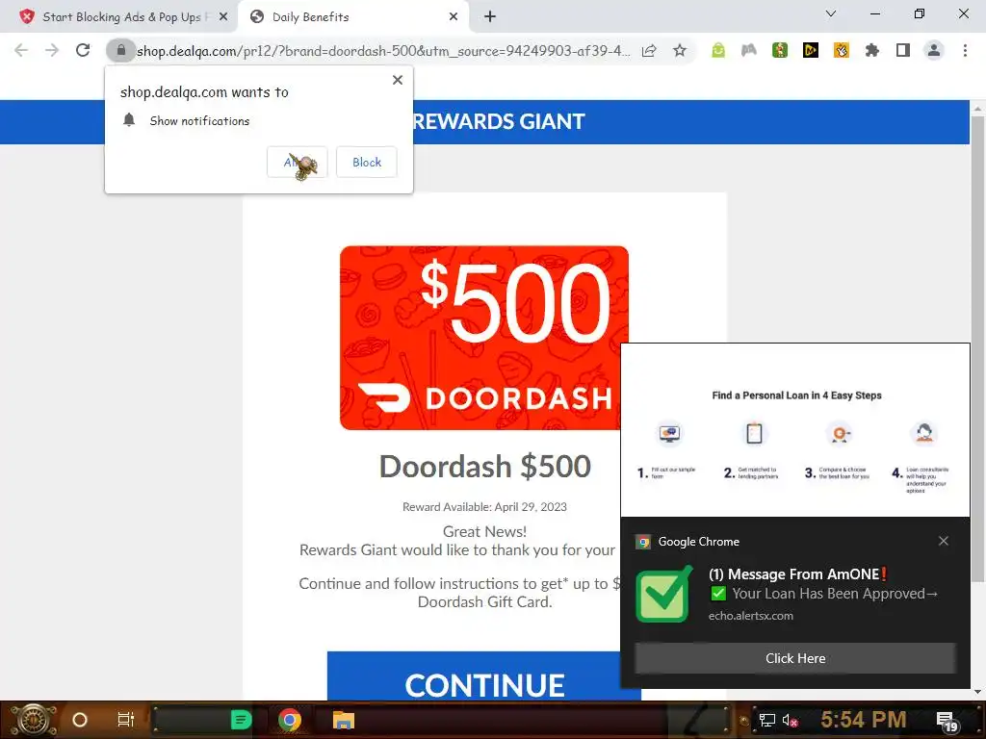Open the black and yellow play extension icon

811,50
